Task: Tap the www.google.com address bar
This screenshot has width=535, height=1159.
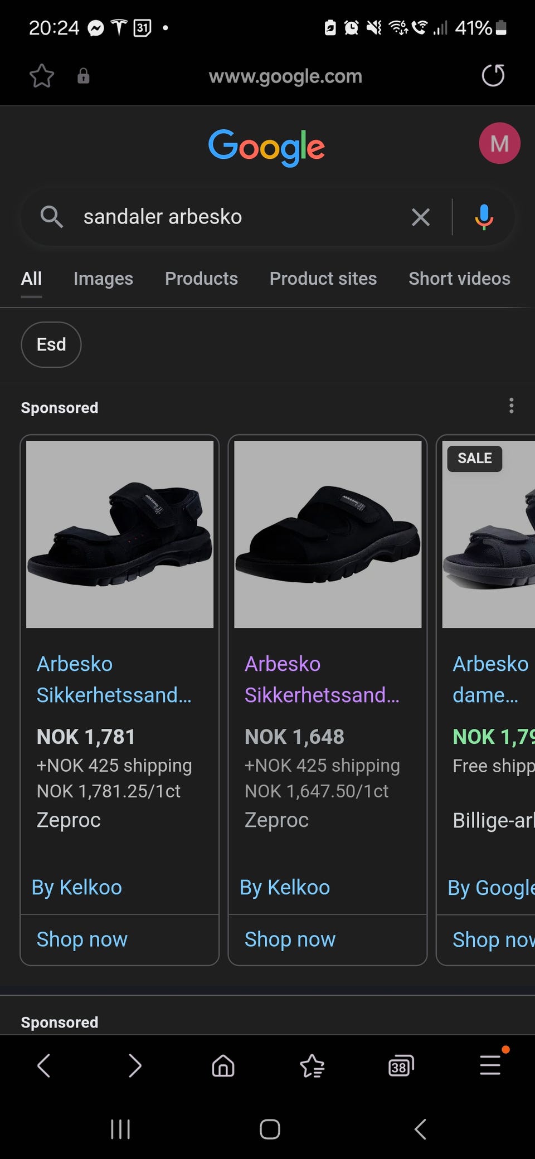Action: click(285, 76)
